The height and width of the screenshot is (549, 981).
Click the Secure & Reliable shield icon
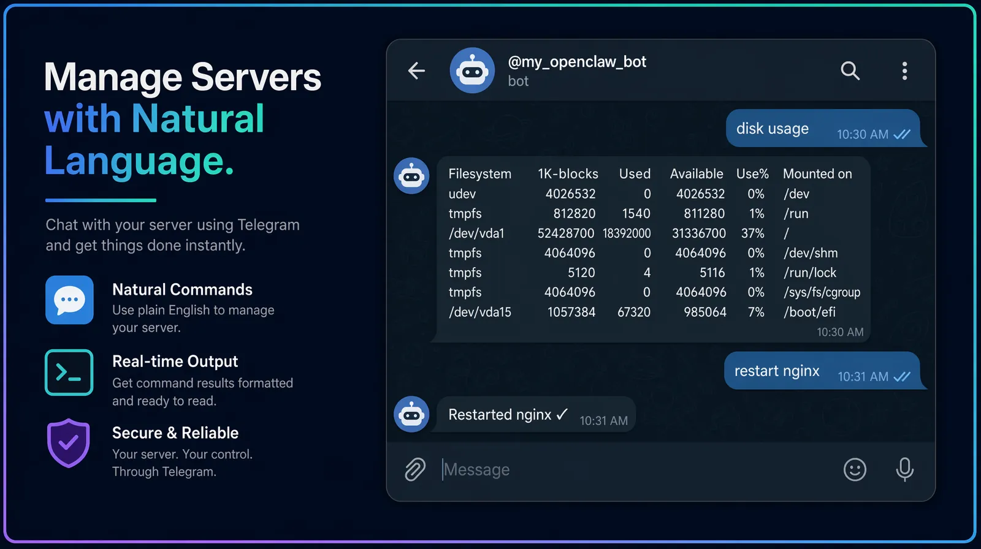click(69, 443)
